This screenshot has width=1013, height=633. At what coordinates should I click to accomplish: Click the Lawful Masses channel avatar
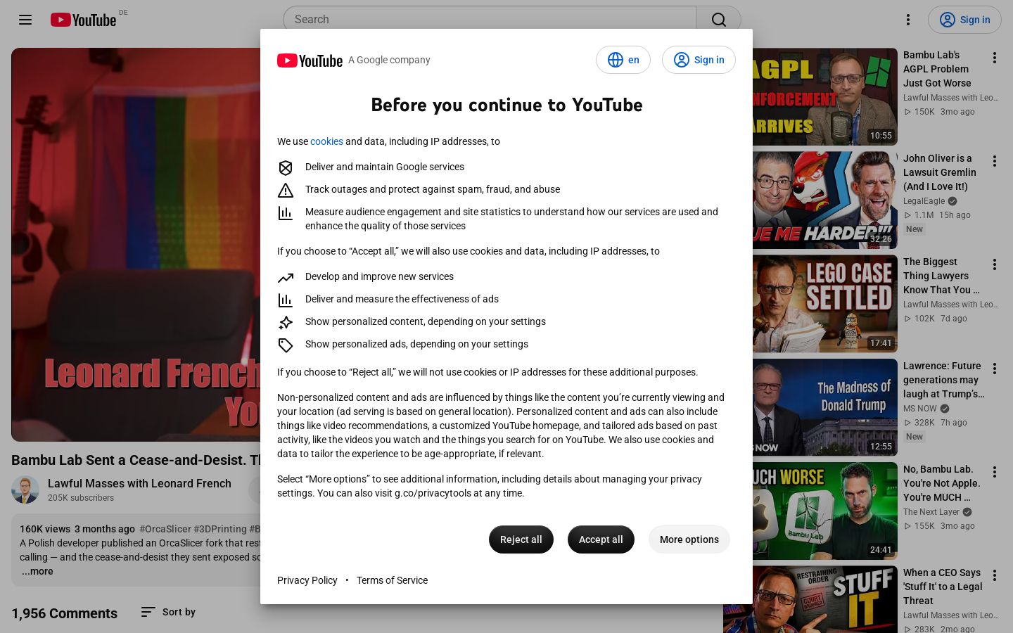pyautogui.click(x=25, y=490)
